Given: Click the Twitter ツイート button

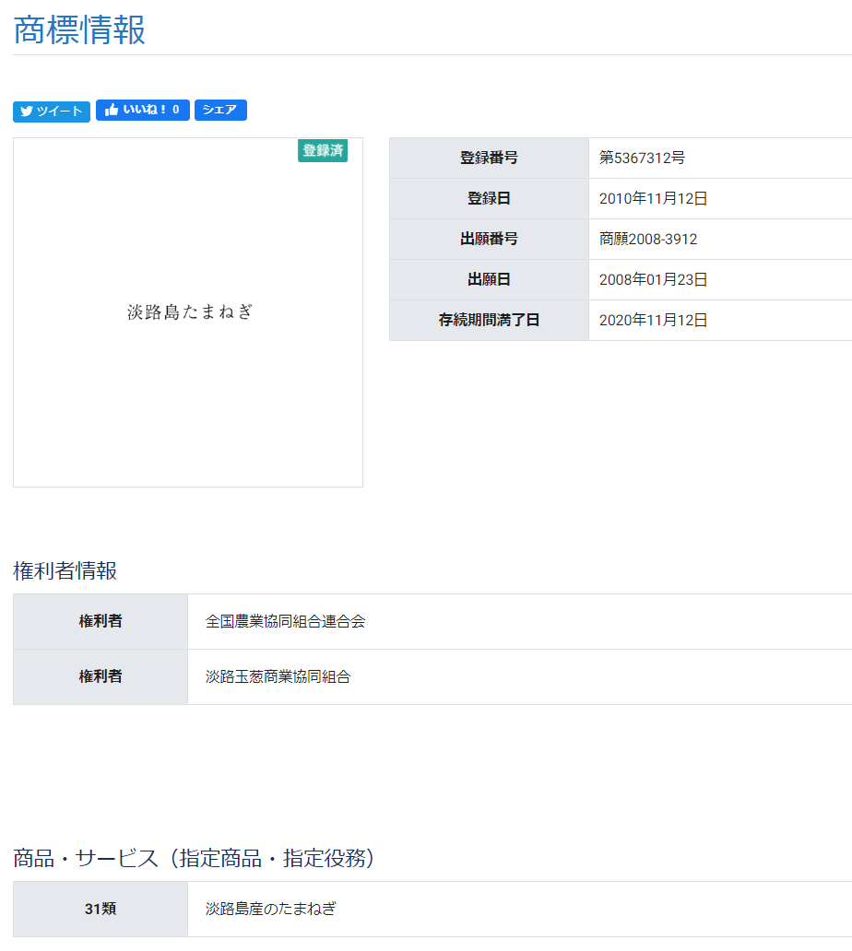Looking at the screenshot, I should coord(52,112).
